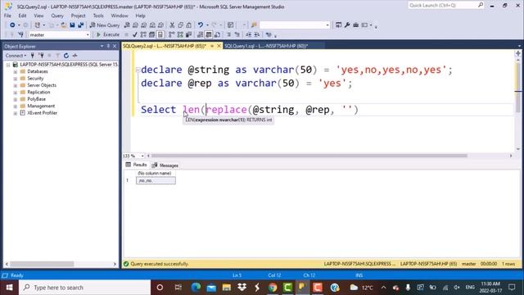Open Microsoft Edge from the taskbar

click(196, 288)
